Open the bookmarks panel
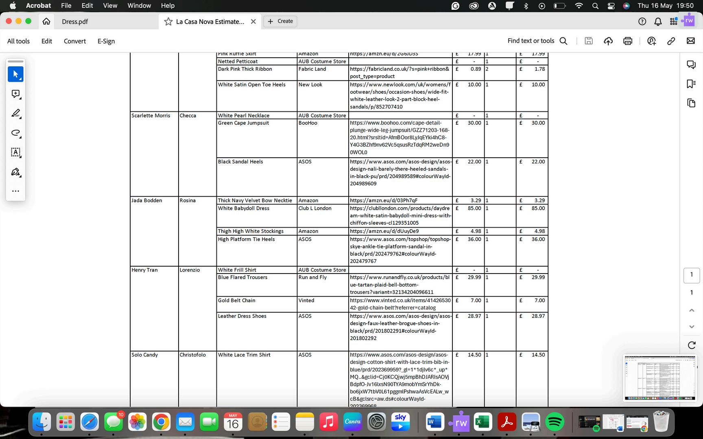The height and width of the screenshot is (439, 703). [691, 84]
